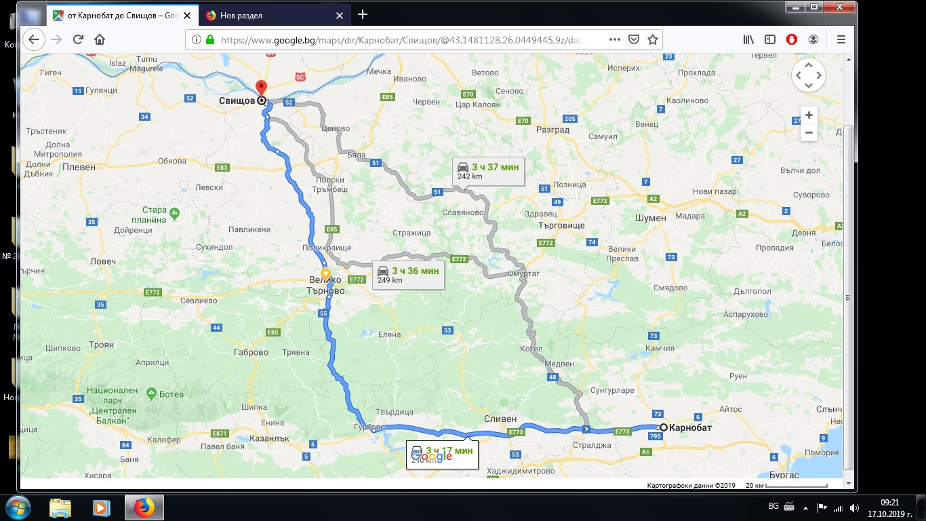The width and height of the screenshot is (926, 521).
Task: Zoom out the map with minus button
Action: coord(809,133)
